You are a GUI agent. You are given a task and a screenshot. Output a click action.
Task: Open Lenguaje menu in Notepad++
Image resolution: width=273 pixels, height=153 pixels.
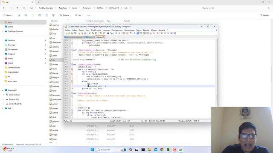click(x=106, y=30)
